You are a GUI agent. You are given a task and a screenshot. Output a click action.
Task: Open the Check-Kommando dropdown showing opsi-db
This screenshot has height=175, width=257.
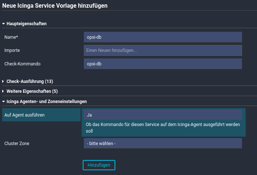[163, 64]
